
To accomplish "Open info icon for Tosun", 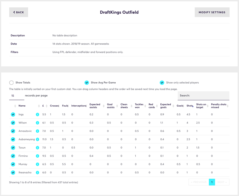I will tap(37, 148).
